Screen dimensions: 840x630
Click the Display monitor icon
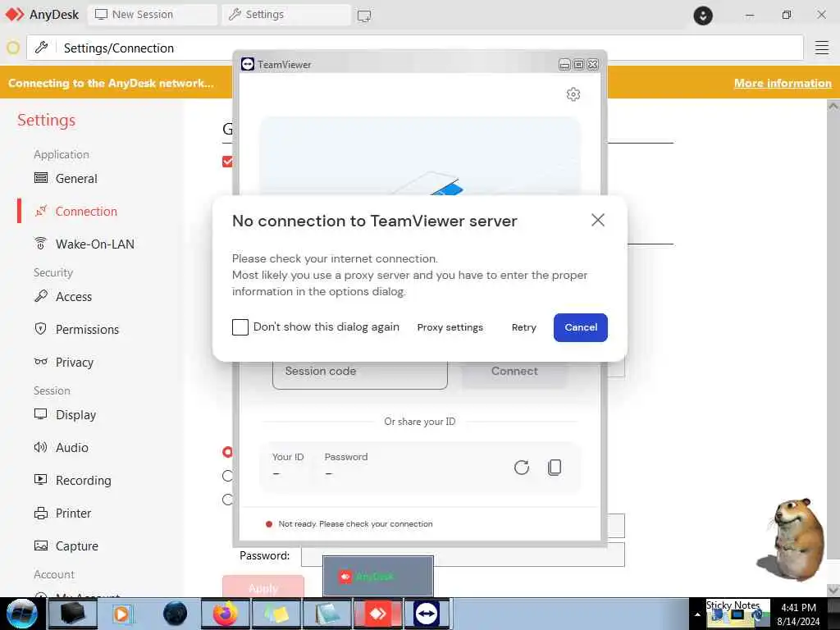coord(41,414)
